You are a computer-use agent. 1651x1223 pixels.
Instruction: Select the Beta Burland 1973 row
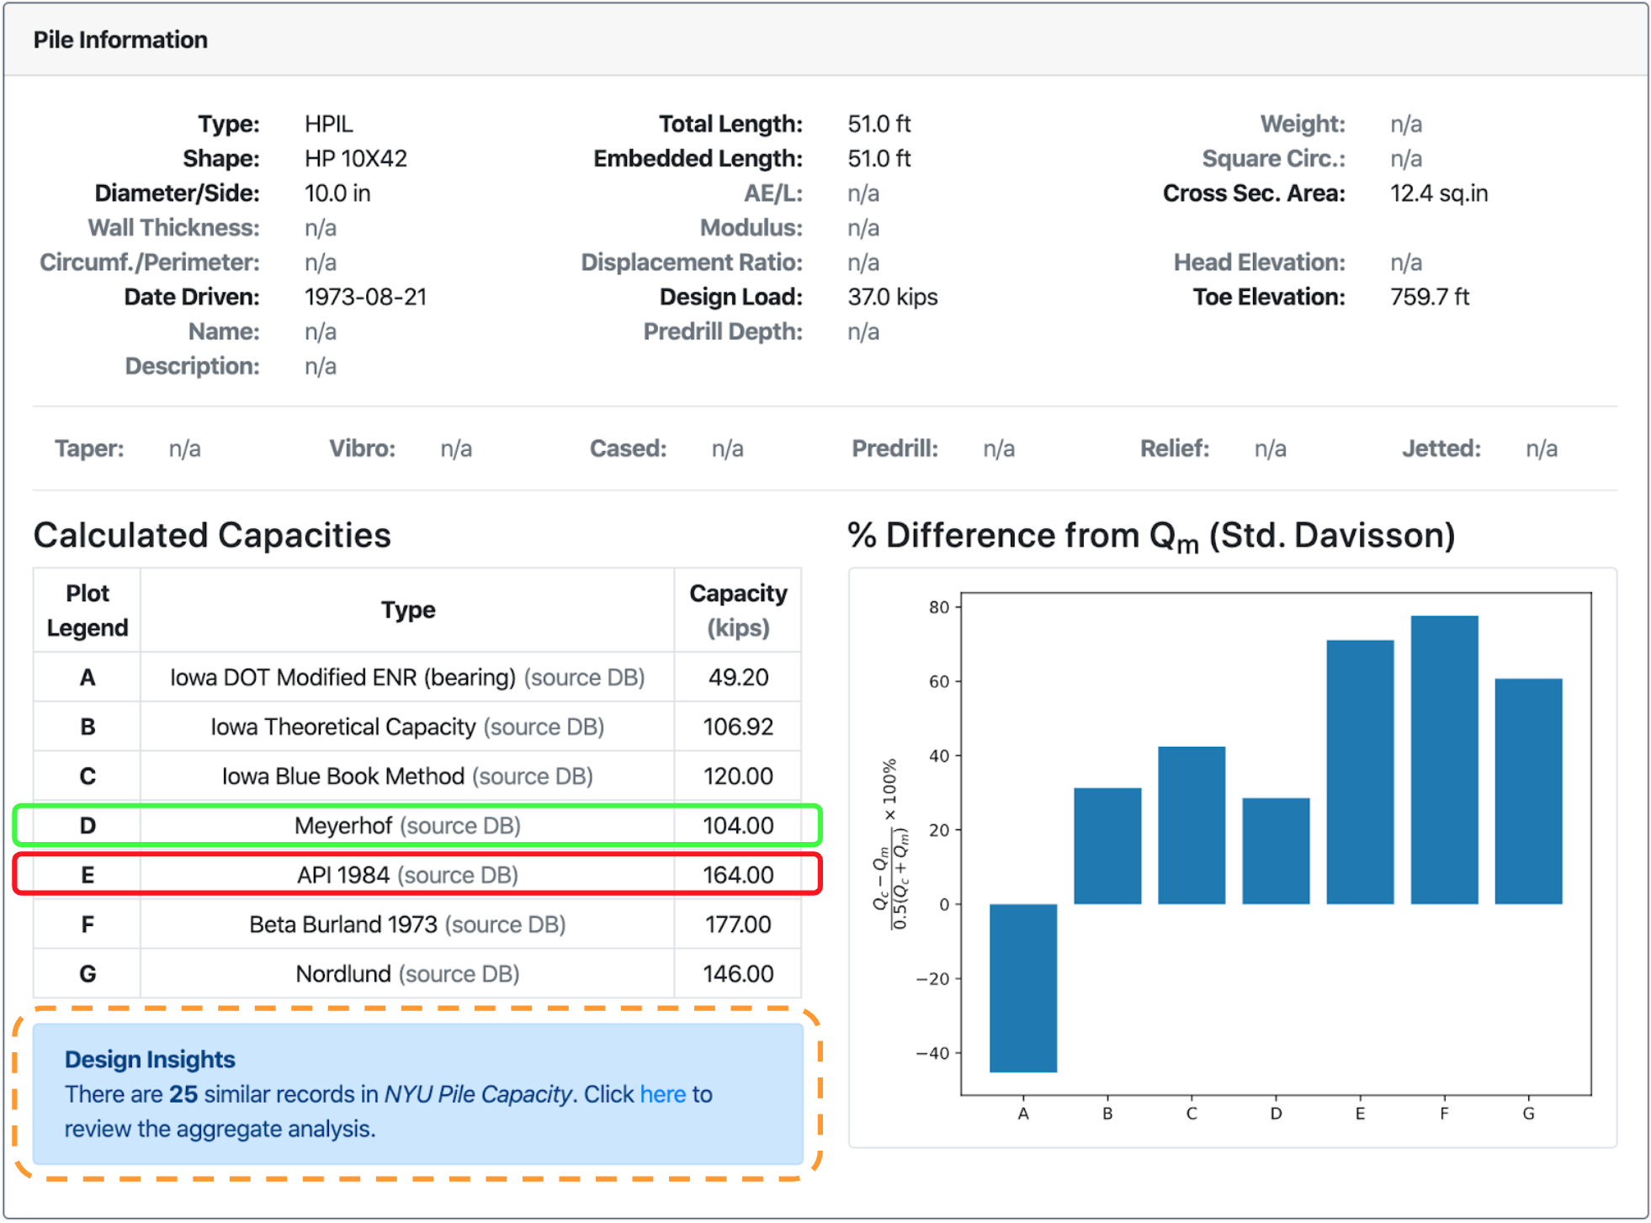(417, 924)
